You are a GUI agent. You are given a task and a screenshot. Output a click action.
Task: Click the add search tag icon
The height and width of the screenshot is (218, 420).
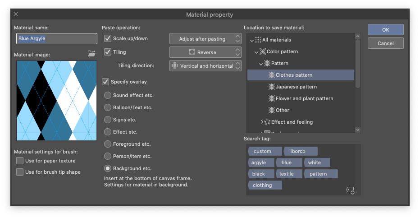[350, 190]
